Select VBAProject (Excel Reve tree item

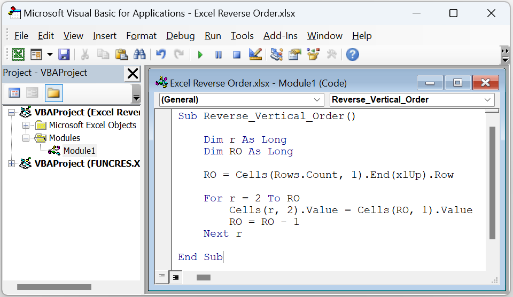(x=87, y=113)
